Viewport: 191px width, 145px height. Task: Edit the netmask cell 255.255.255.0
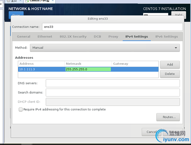click(x=88, y=69)
